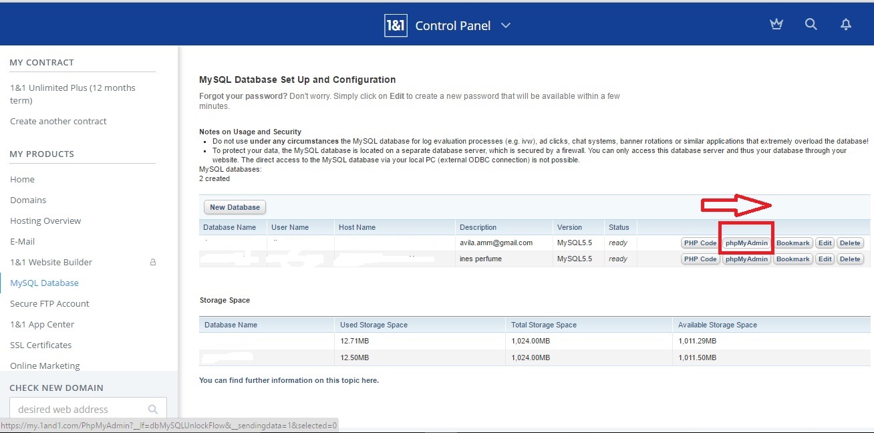Screen dimensions: 874x433
Task: Open the crown rewards icon
Action: tap(776, 24)
